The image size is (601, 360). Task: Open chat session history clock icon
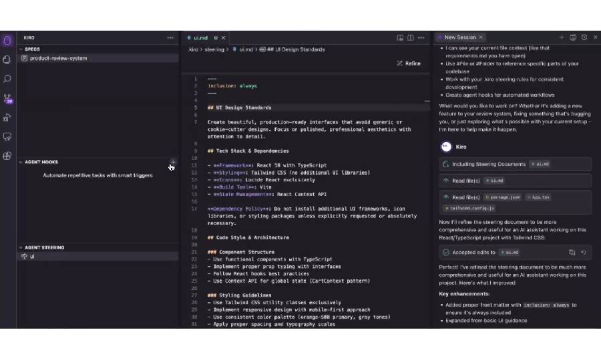(584, 37)
